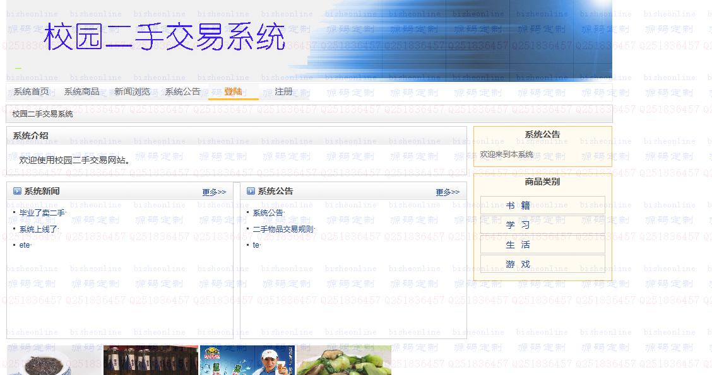Open the 注册 registration tab
The width and height of the screenshot is (712, 375).
coord(283,91)
